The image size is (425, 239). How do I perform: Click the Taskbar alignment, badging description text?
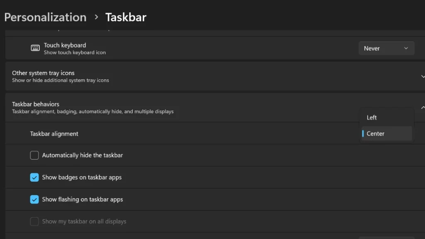click(x=93, y=112)
